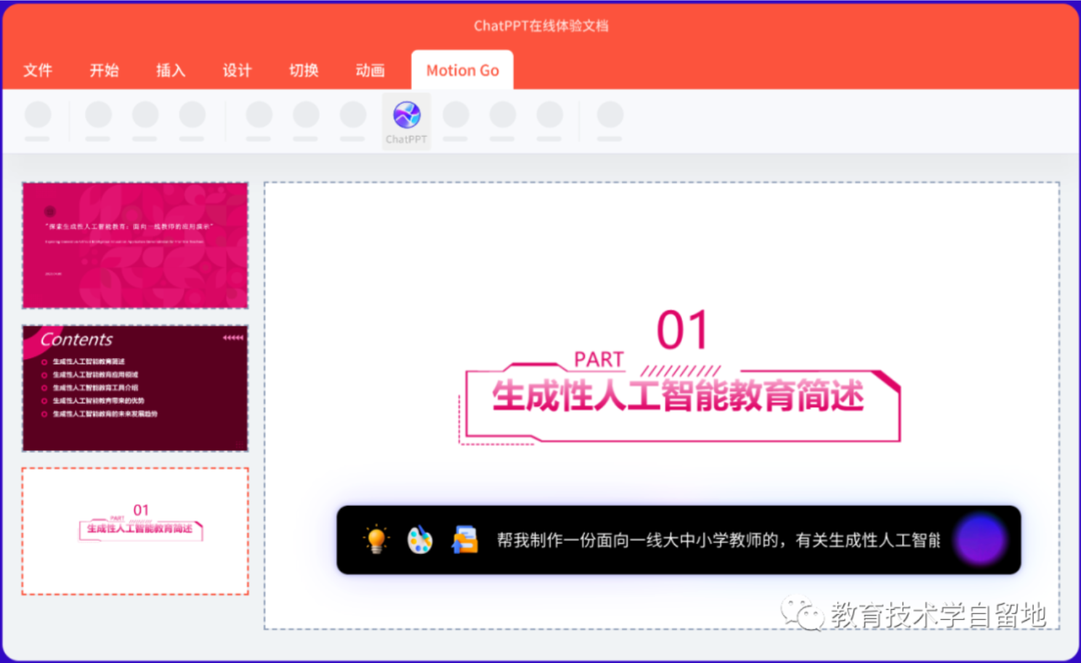This screenshot has height=663, width=1081.
Task: Click the lightbulb idea icon in the chat bar
Action: 375,539
